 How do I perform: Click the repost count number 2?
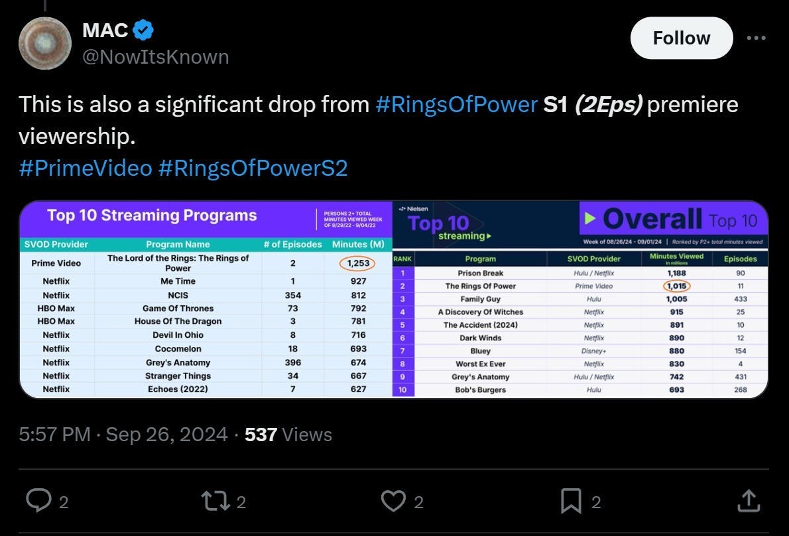coord(241,502)
